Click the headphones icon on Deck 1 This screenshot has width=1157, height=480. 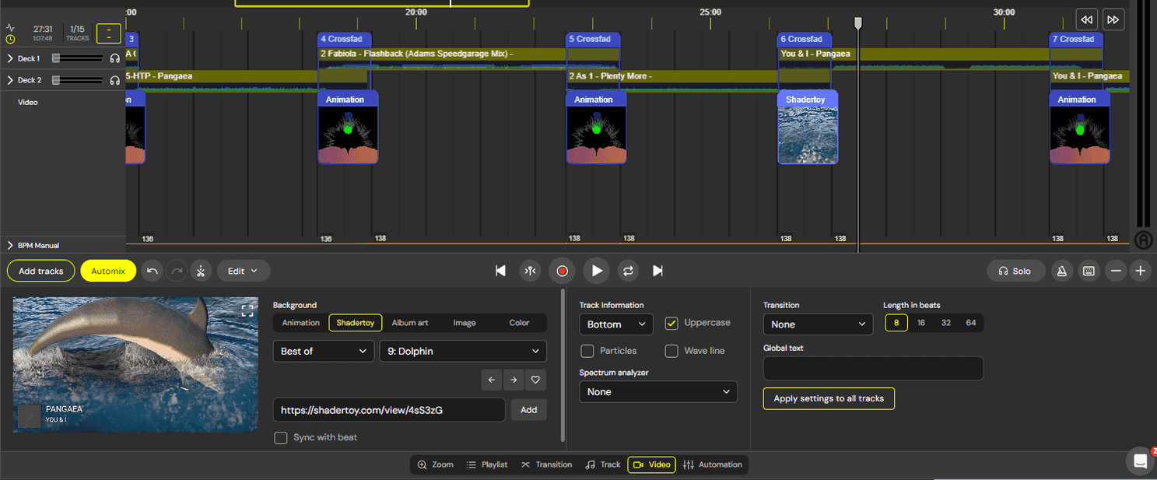(x=115, y=57)
